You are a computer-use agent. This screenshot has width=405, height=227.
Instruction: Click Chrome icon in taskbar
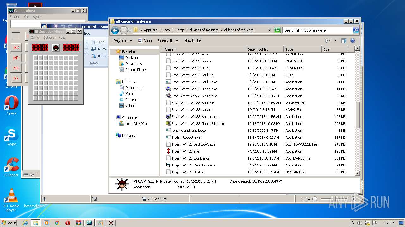click(57, 223)
